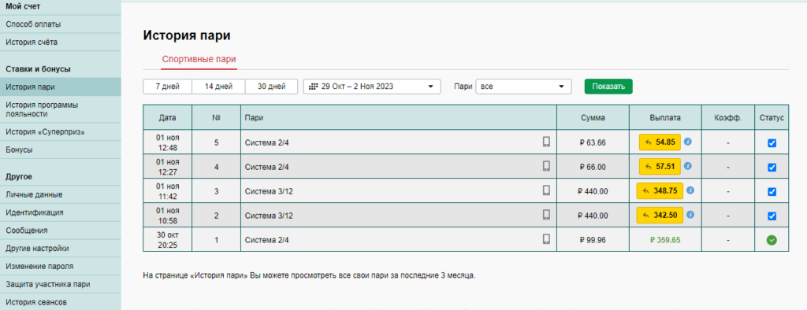Click the 54.85 cash-out button
The width and height of the screenshot is (807, 310).
660,142
